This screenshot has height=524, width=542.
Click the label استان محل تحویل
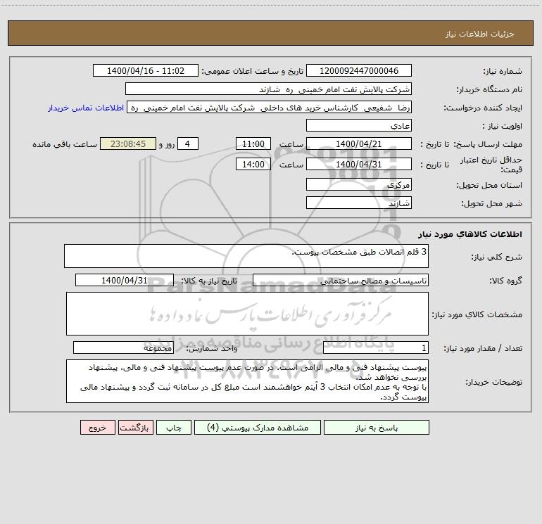[x=489, y=185]
